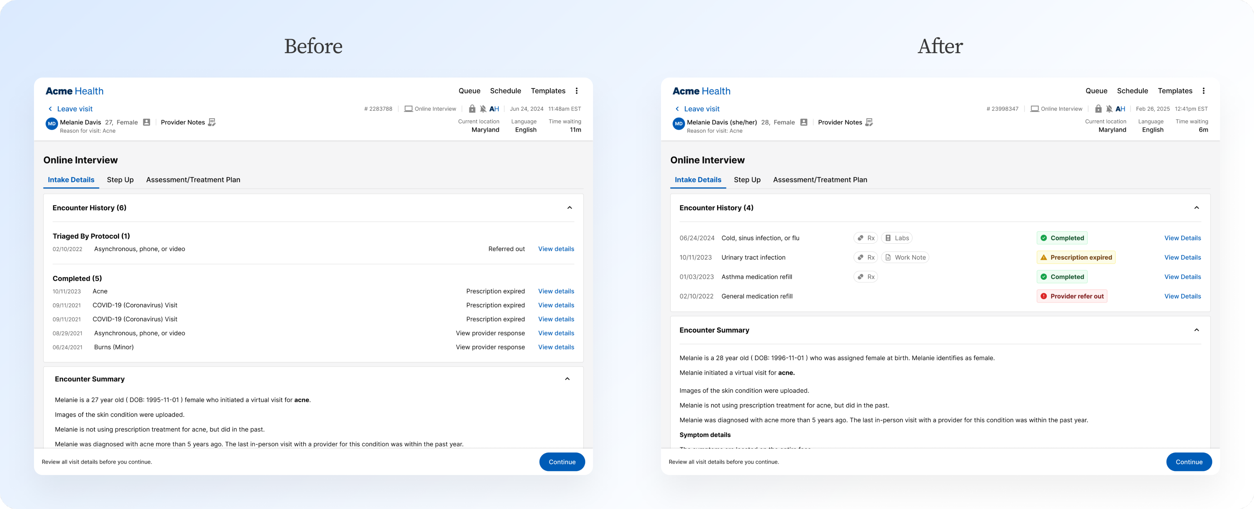
Task: Click the muted bell icon in the After header
Action: click(x=1109, y=109)
